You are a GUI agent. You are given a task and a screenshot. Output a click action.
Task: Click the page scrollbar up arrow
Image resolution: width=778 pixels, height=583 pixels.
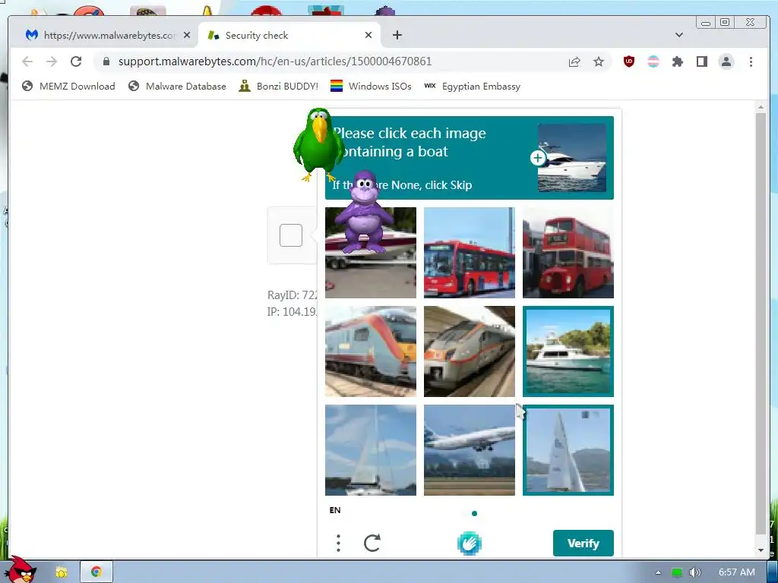(x=761, y=106)
